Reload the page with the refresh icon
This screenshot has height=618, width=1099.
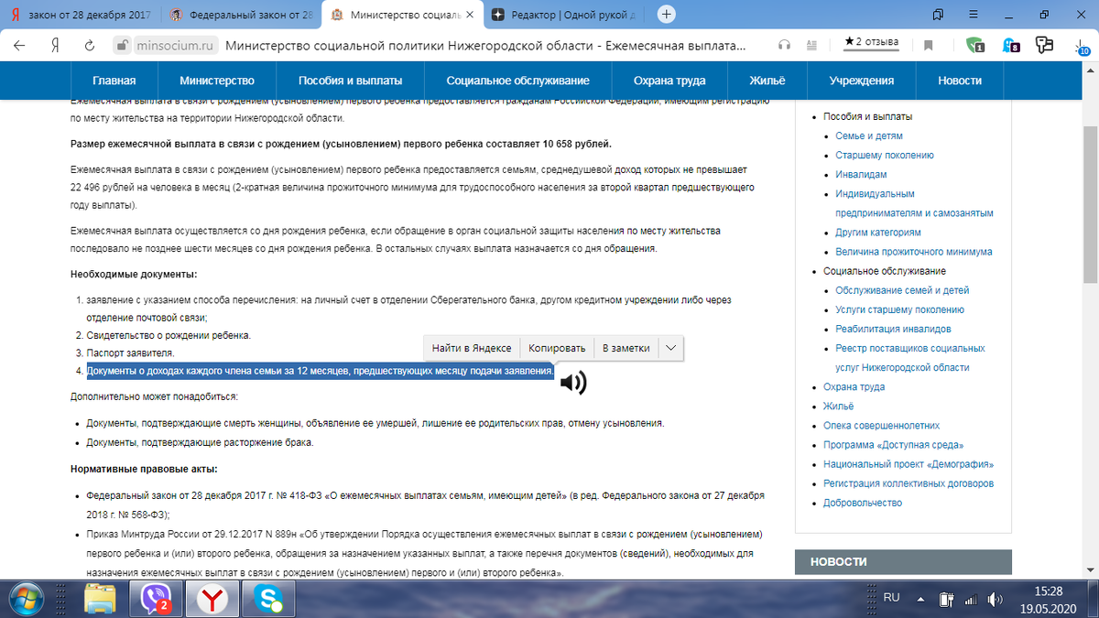pyautogui.click(x=89, y=45)
